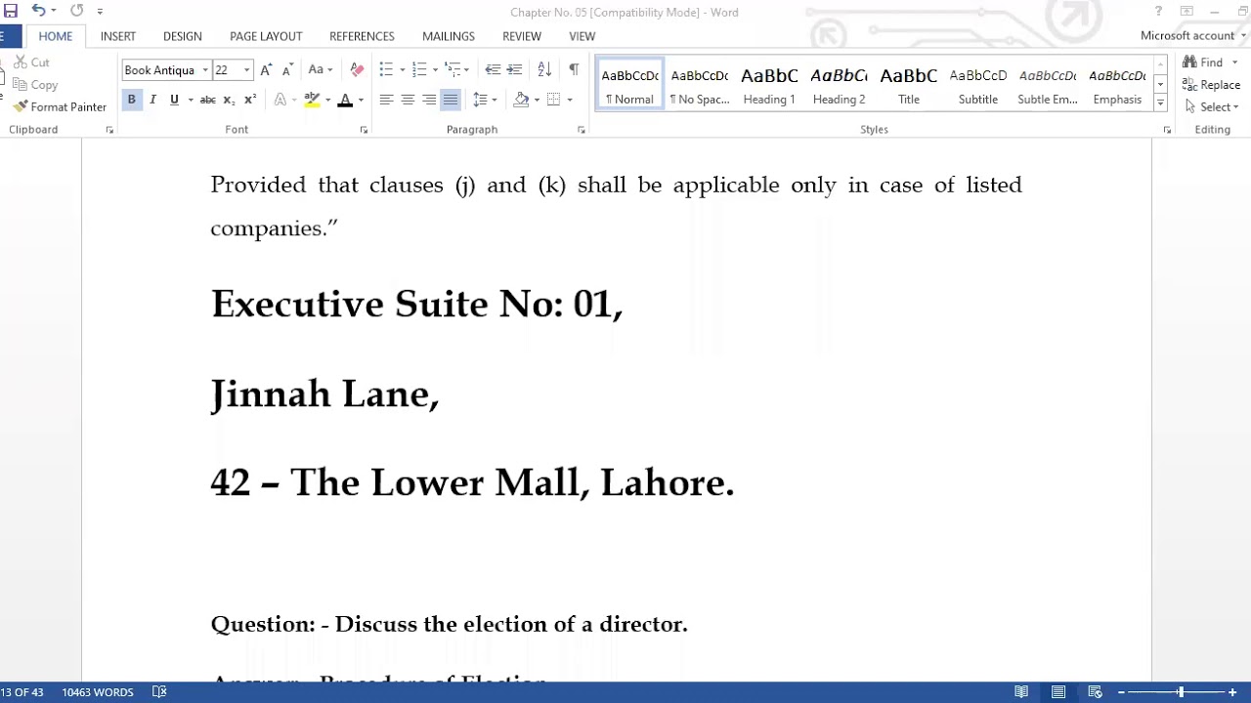Screen dimensions: 1251x703
Task: Open the HOME ribbon tab
Action: click(56, 36)
